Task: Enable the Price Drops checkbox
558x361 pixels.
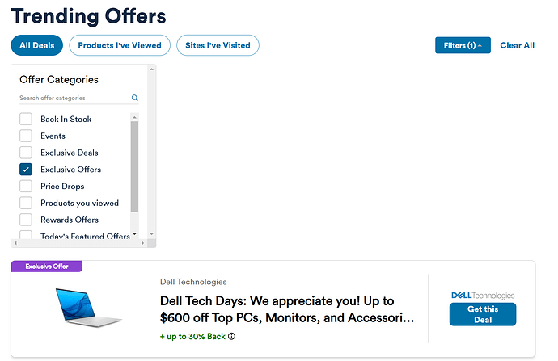Action: pyautogui.click(x=26, y=187)
